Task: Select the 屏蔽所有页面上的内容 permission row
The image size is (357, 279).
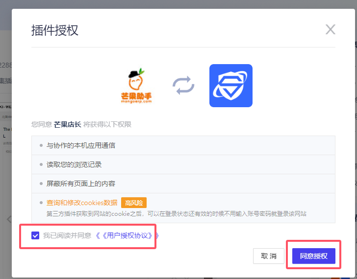Action: point(183,184)
